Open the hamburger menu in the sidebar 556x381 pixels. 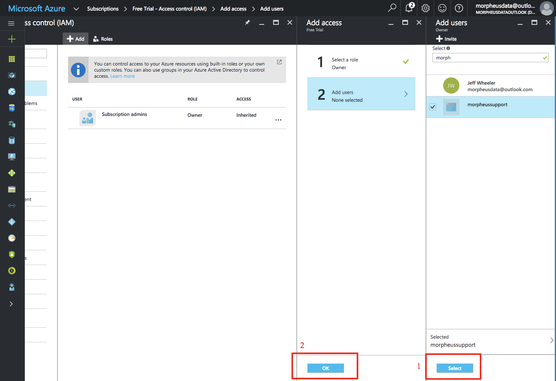11,23
